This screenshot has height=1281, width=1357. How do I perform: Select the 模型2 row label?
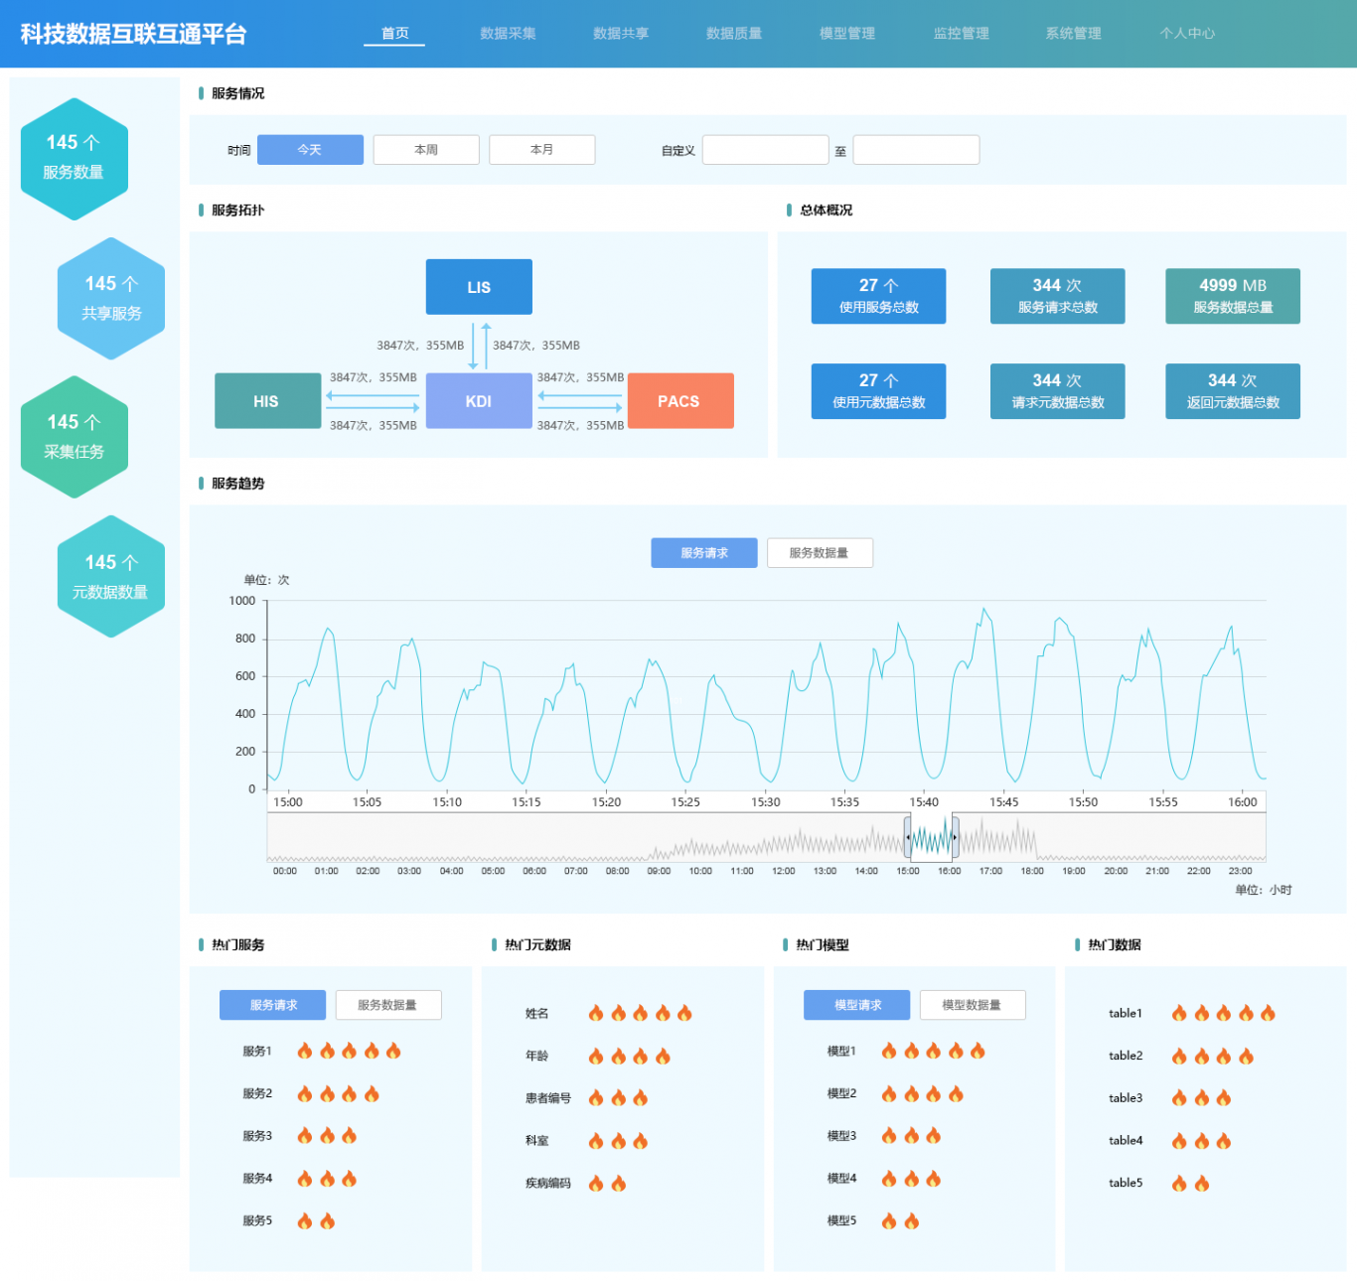tap(841, 1093)
